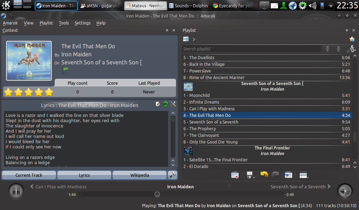Select 8 - Only the Good Die Young
Viewport: 359px width, 210px height.
tap(267, 142)
